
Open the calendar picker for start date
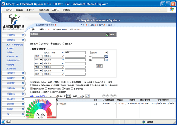(x=106, y=56)
